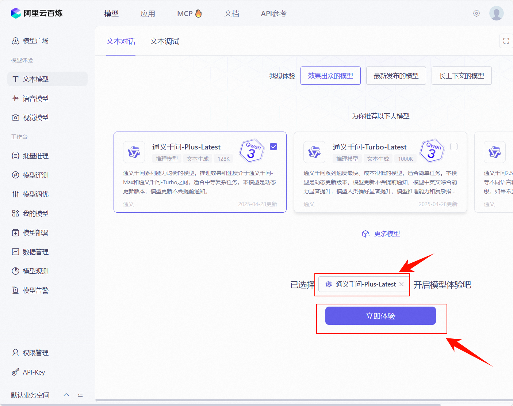Click the 立即体验 button

(380, 316)
